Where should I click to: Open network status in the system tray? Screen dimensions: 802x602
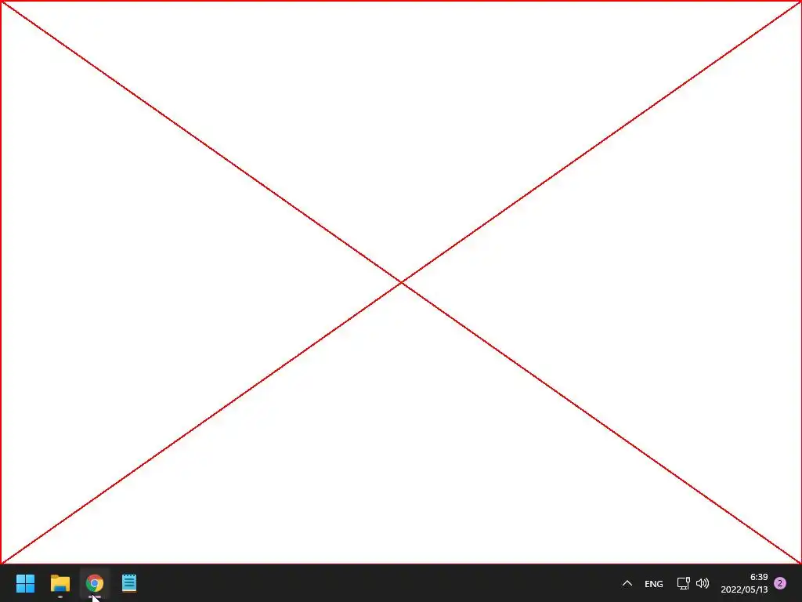[683, 583]
